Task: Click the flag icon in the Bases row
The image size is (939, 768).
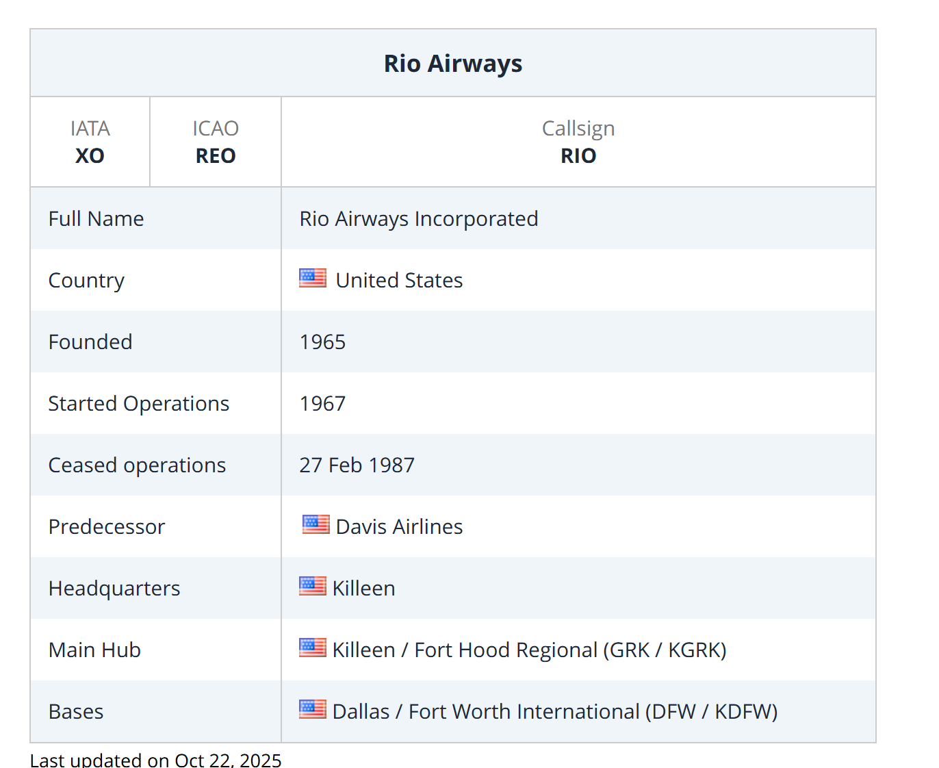Action: click(x=313, y=709)
